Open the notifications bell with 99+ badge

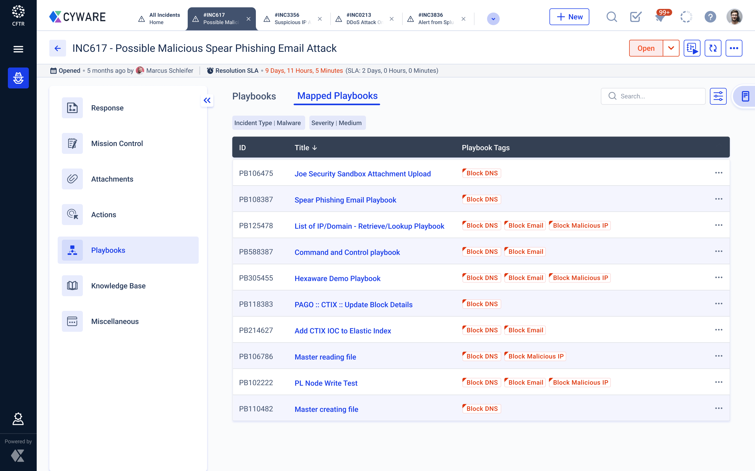coord(660,17)
